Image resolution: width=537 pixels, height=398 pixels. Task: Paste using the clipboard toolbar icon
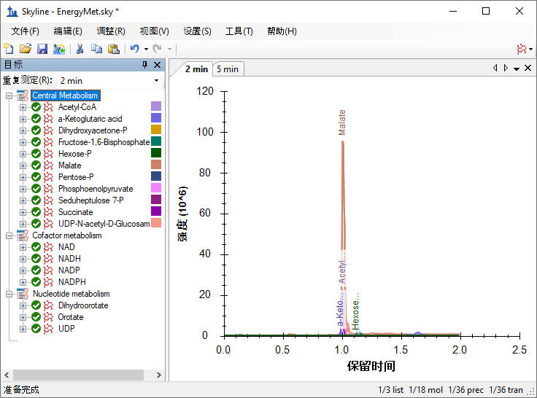[114, 49]
